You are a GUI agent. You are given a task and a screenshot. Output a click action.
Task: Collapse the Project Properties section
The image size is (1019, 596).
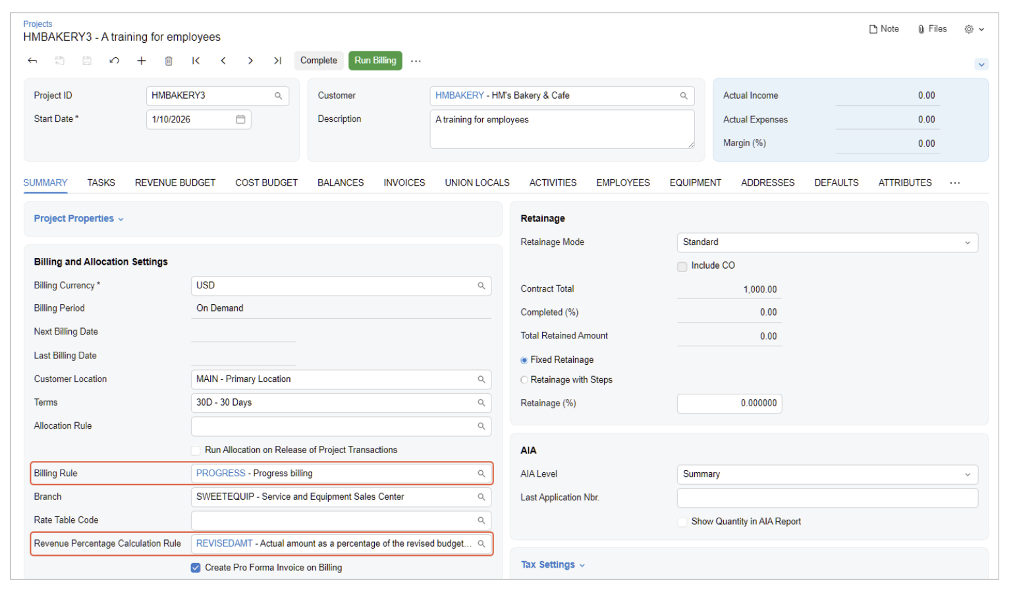coord(79,219)
